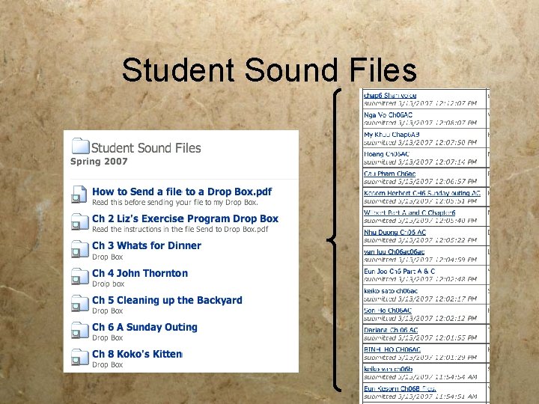Open the 'BINH_HO CH06AC' submission
Viewport: 539px width, 404px height.
(392, 349)
